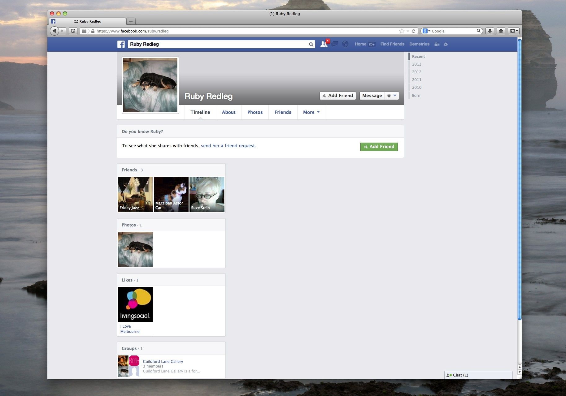The width and height of the screenshot is (566, 396).
Task: Open the Guildford Lane Gallery group link
Action: point(163,361)
